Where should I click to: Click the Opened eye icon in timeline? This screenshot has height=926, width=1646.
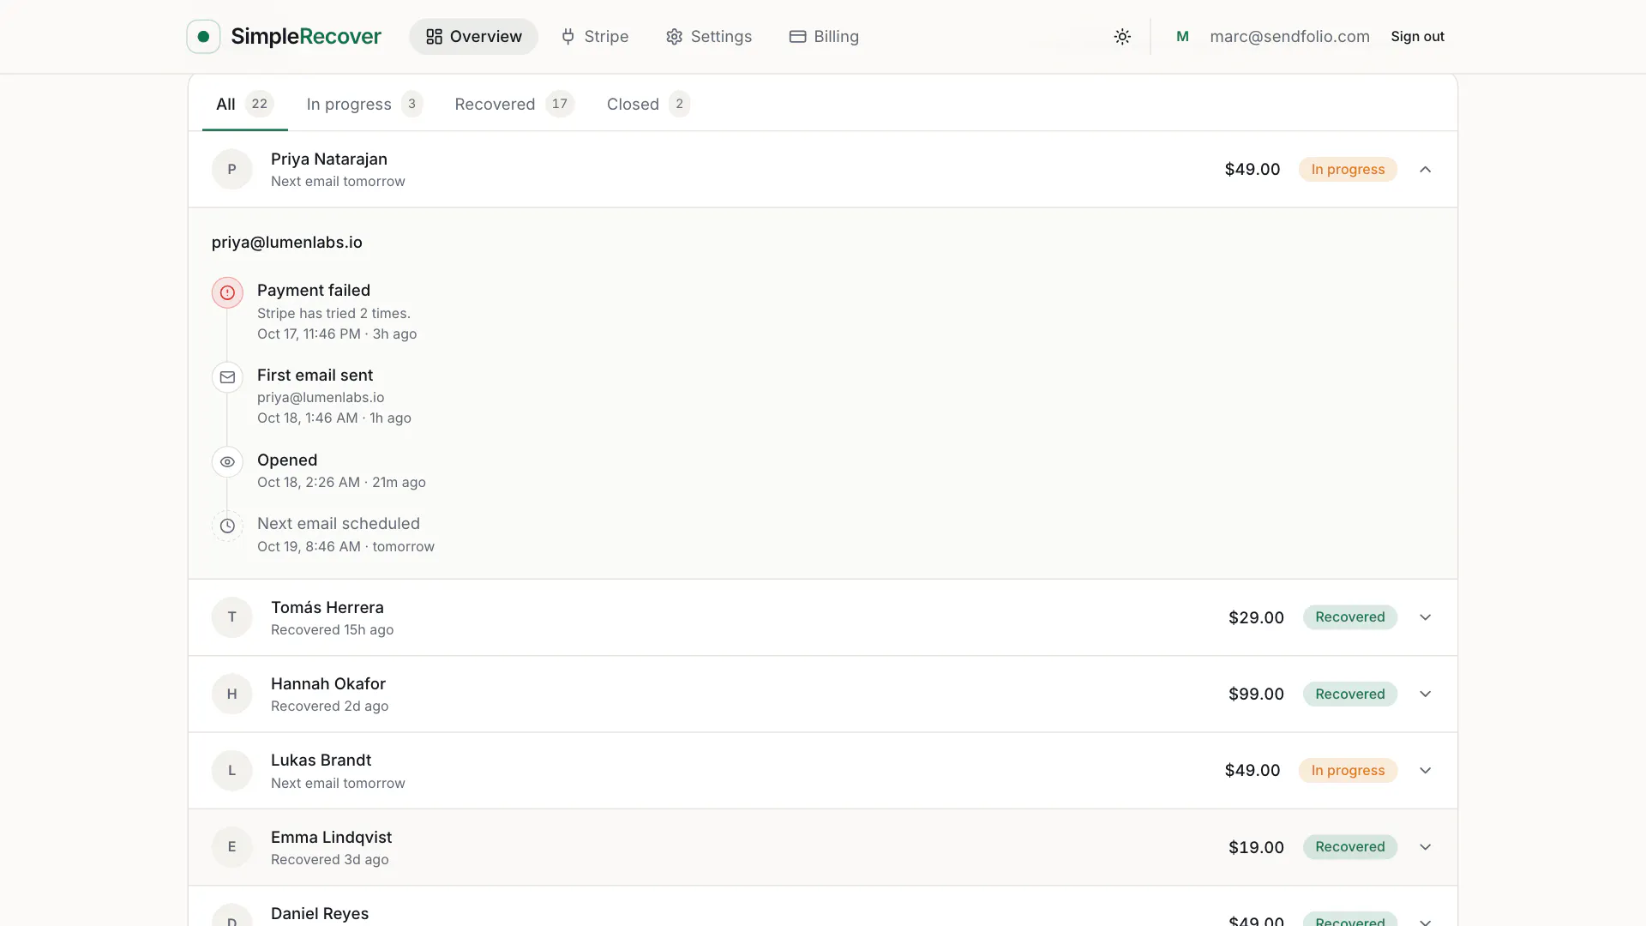[x=227, y=462]
